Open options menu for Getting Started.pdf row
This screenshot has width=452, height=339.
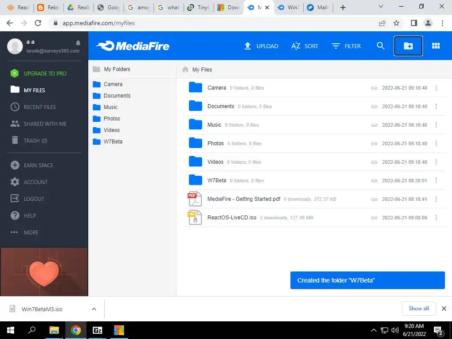click(x=436, y=199)
